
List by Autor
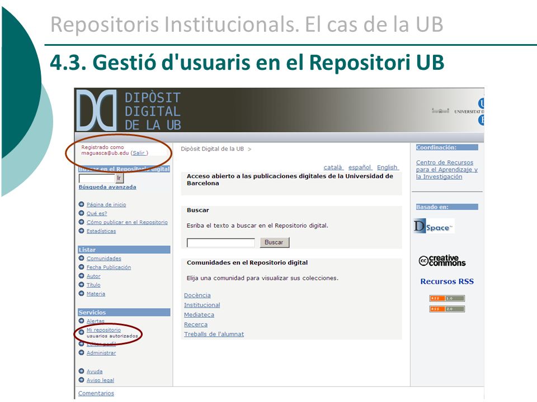coord(93,276)
